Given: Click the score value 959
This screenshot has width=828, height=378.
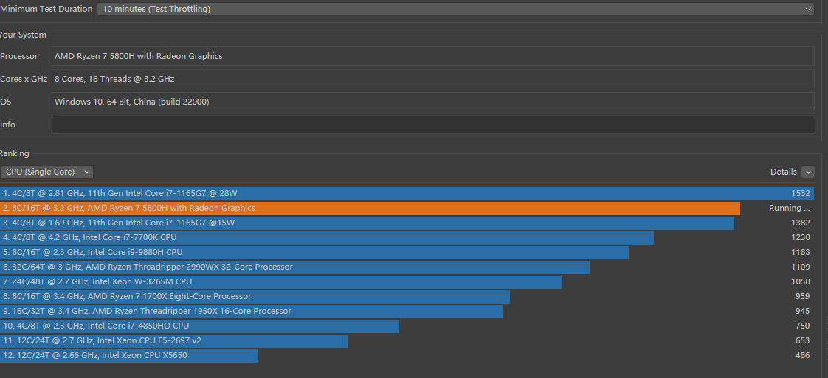Looking at the screenshot, I should (803, 297).
